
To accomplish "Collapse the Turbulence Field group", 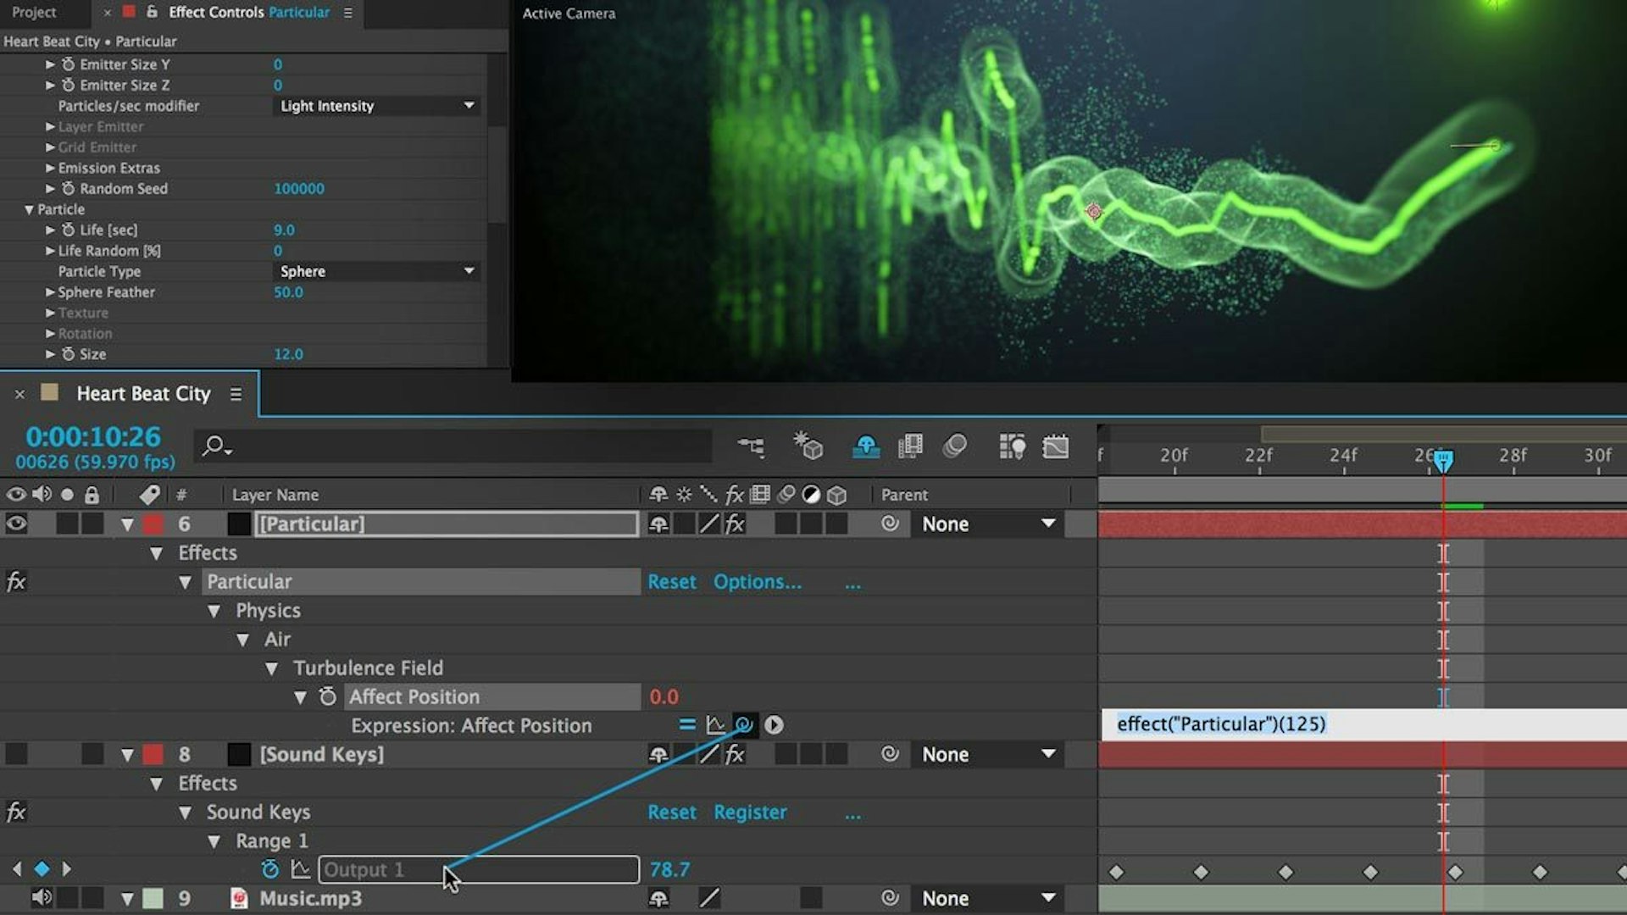I will pos(271,668).
